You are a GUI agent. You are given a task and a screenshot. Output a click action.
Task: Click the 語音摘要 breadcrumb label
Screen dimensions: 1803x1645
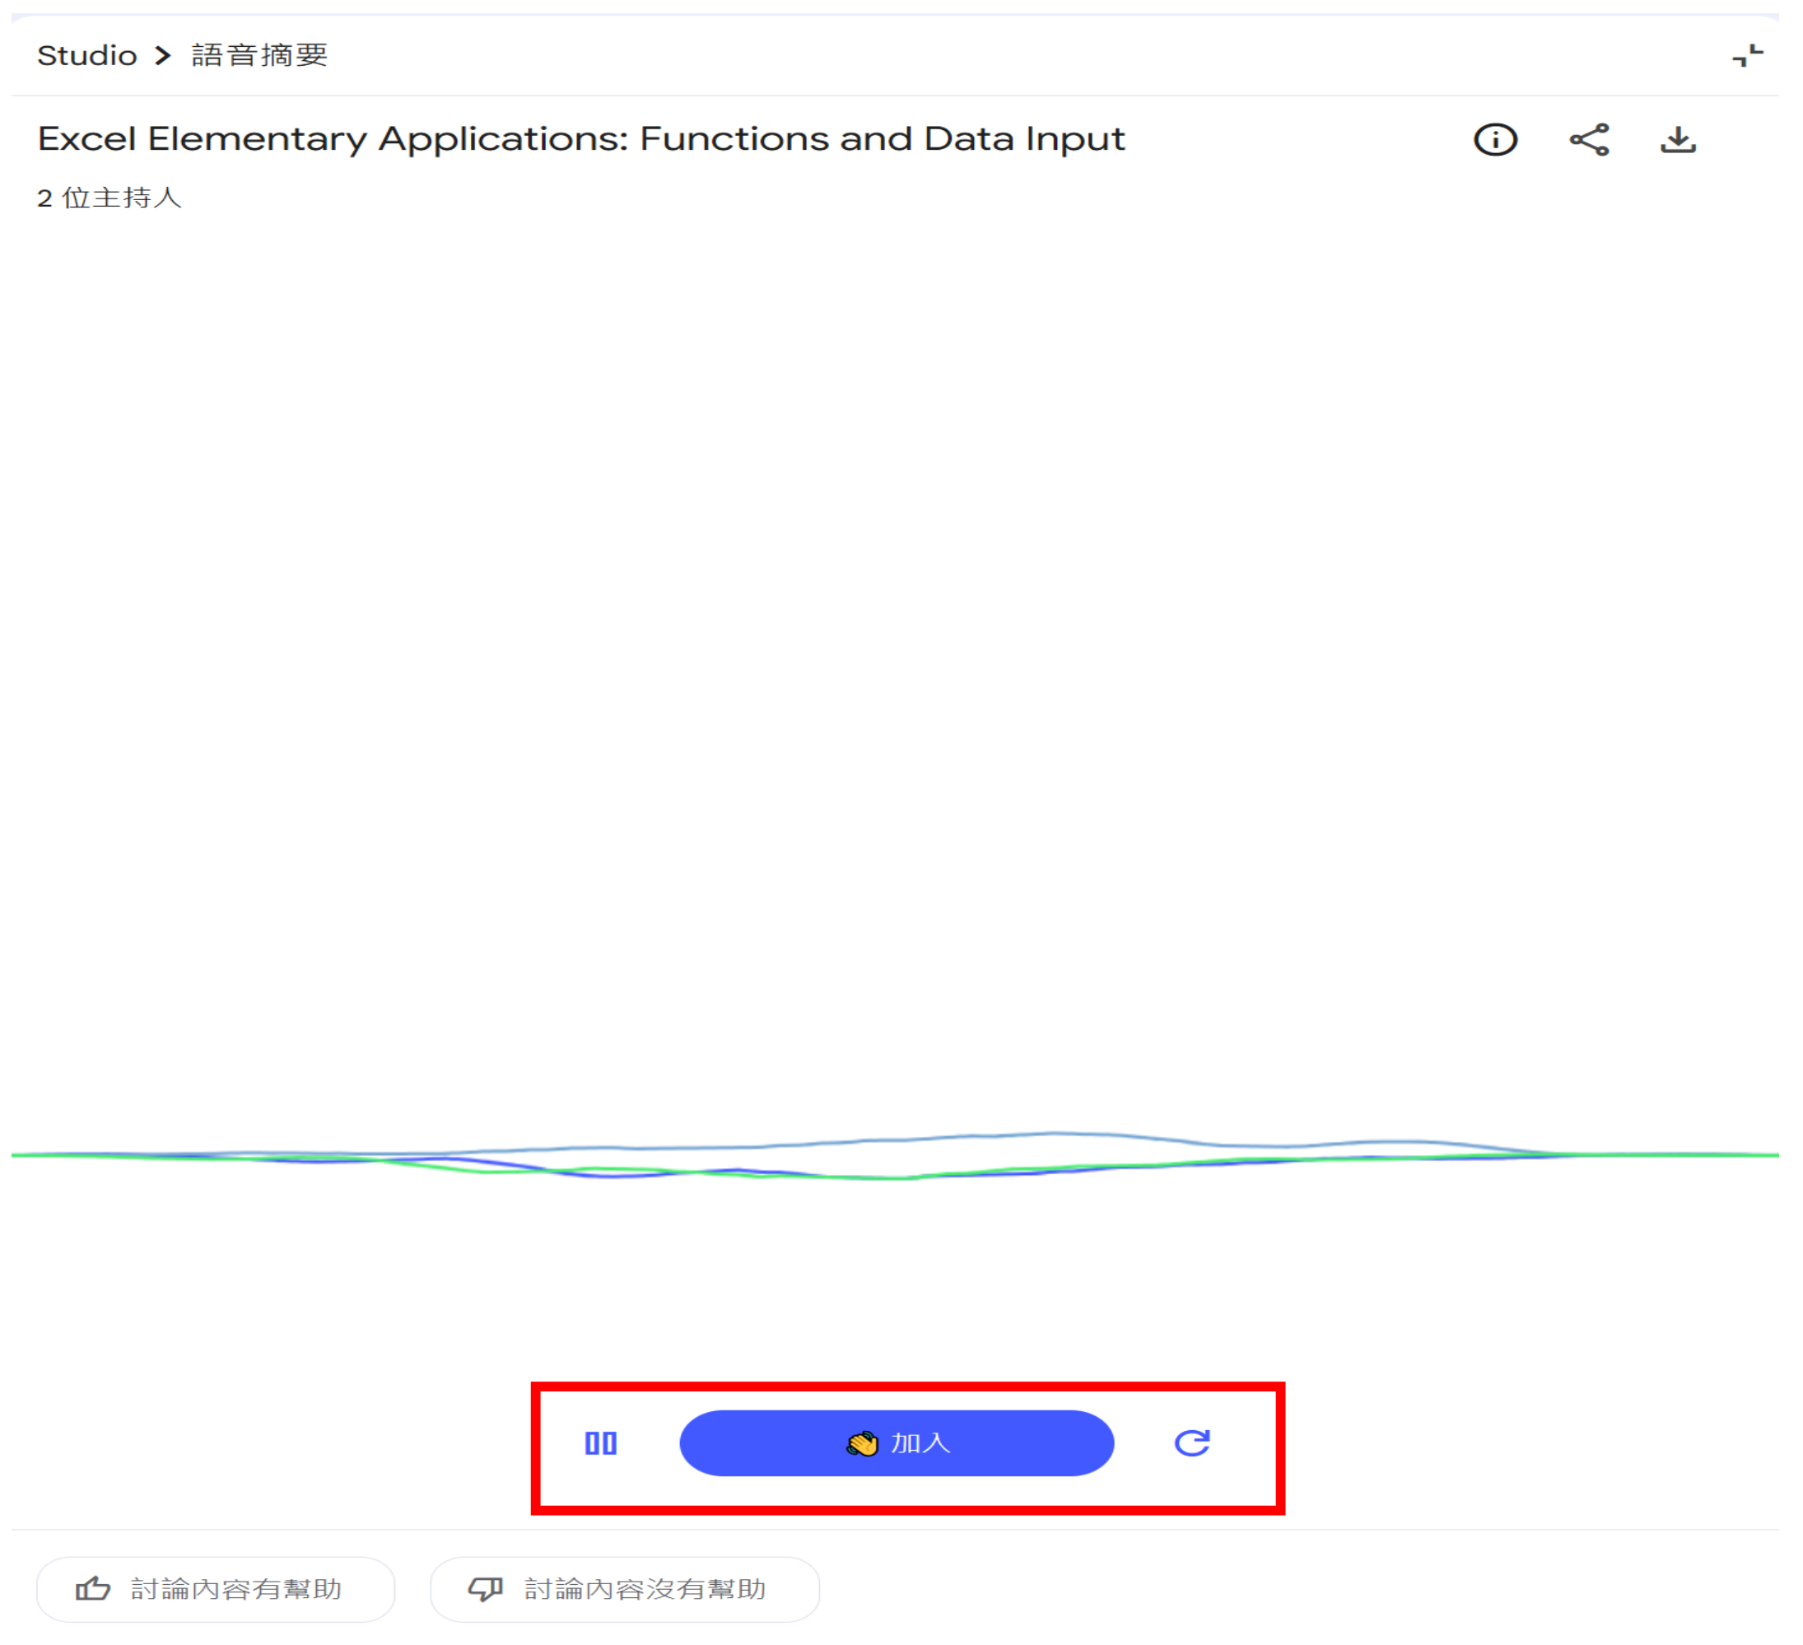[x=261, y=55]
